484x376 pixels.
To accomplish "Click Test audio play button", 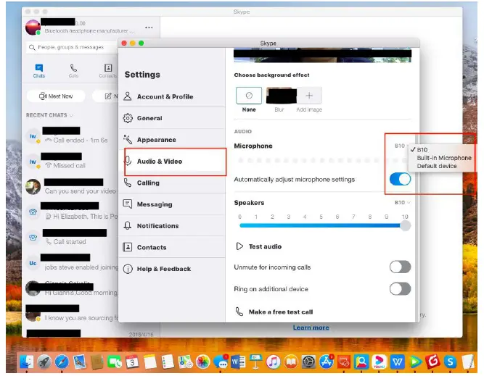I will (x=239, y=246).
